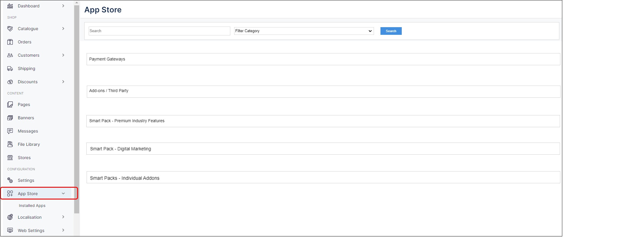Expand the Web Settings chevron
Image resolution: width=635 pixels, height=237 pixels.
pos(63,230)
